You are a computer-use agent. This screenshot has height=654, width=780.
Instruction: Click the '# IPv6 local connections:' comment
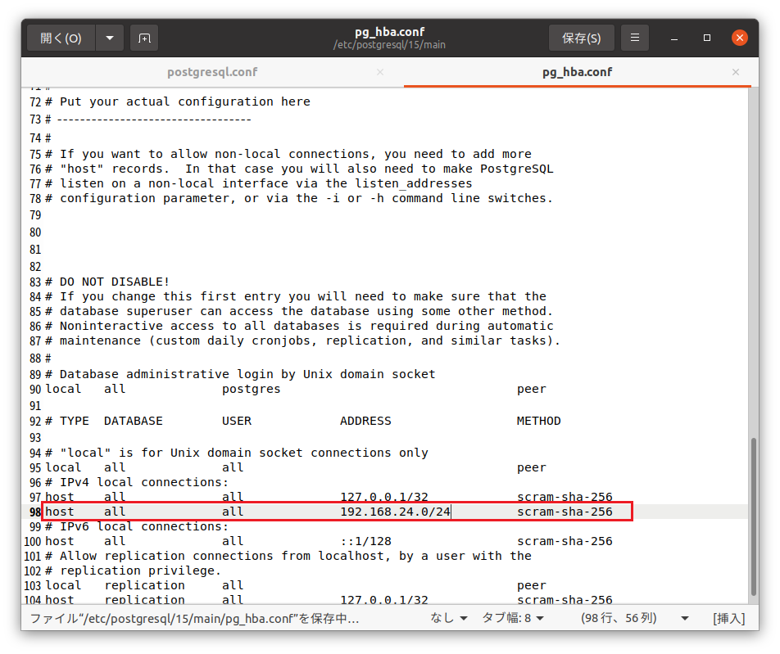point(137,527)
